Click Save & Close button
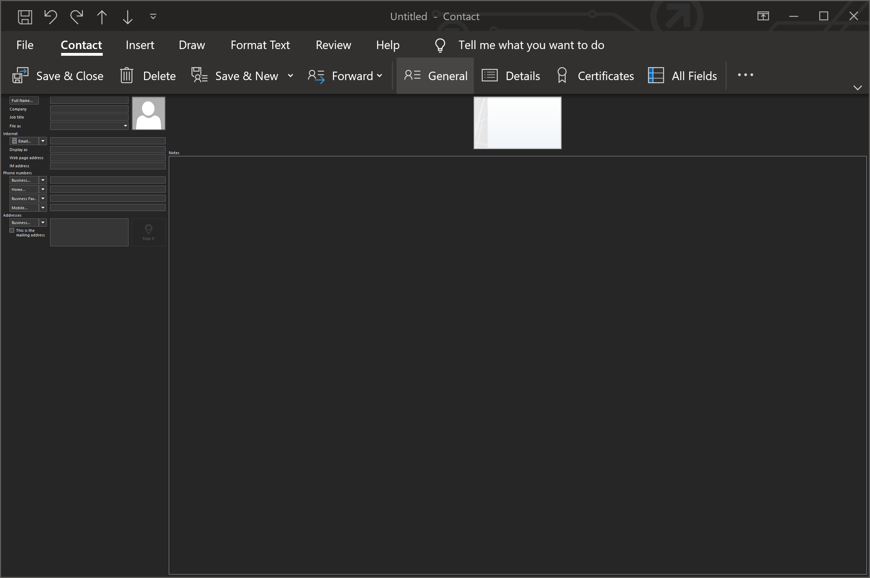Viewport: 870px width, 578px height. click(x=58, y=76)
